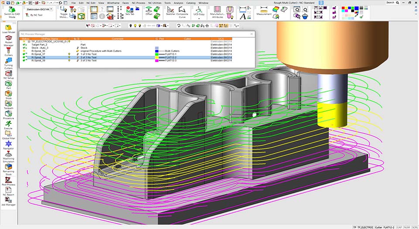Open the Post Process tool

click(x=8, y=180)
